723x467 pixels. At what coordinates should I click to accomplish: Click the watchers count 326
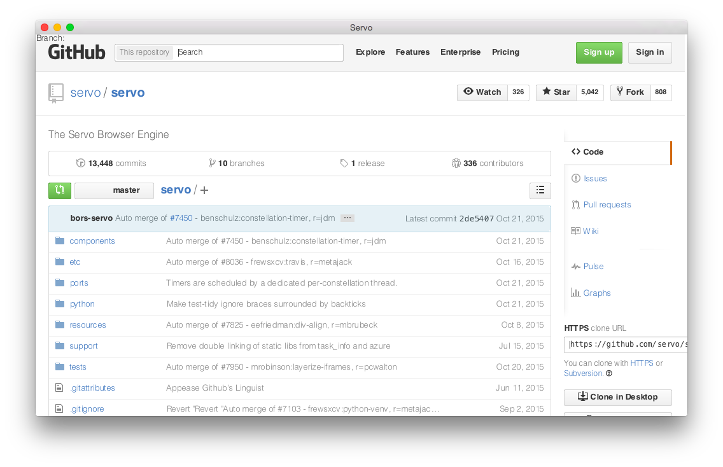click(x=518, y=92)
